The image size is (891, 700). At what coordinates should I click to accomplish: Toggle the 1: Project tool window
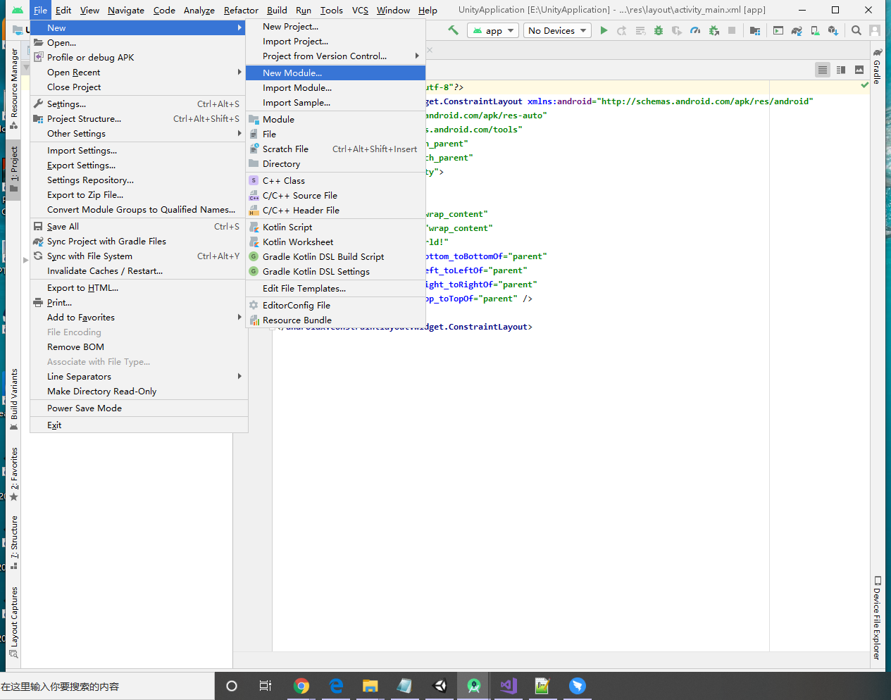click(14, 170)
